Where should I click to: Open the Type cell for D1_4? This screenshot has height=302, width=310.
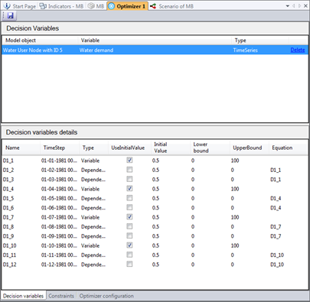[93, 189]
